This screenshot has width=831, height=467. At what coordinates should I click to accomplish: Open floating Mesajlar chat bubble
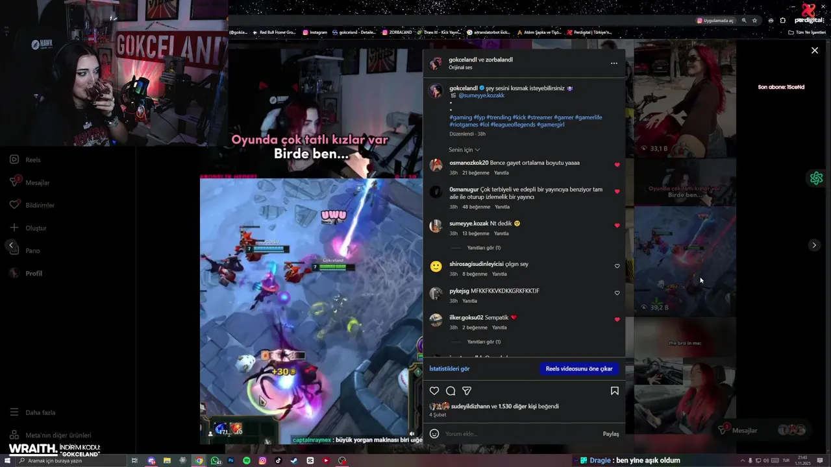pos(761,430)
